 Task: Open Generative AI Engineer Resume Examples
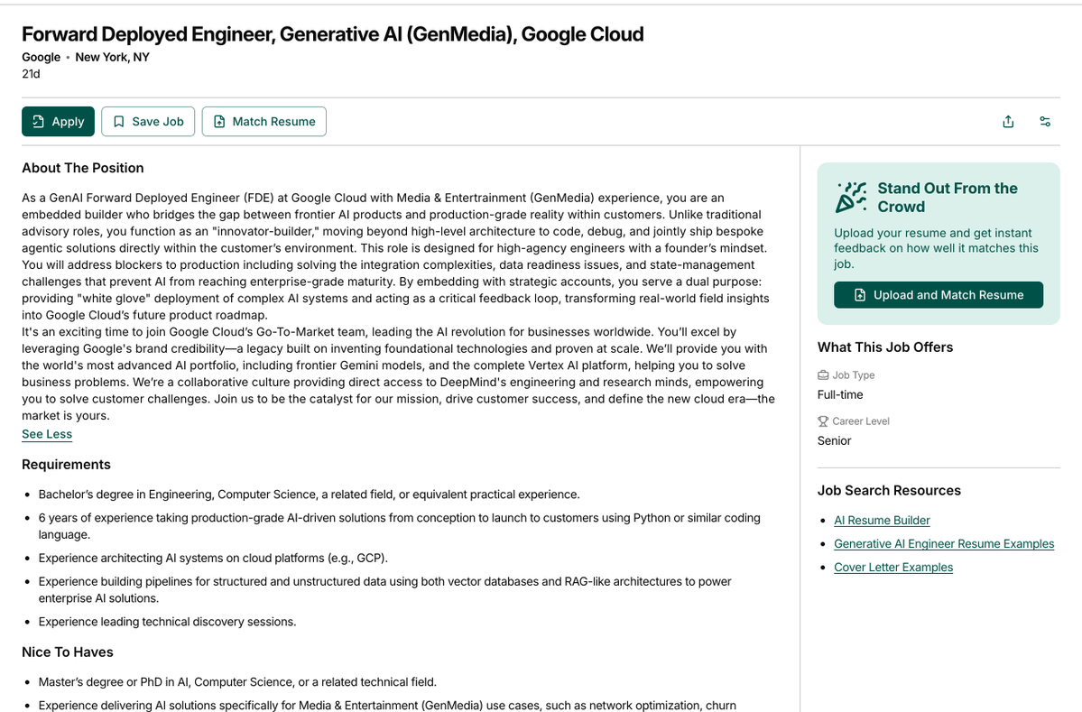click(x=944, y=543)
